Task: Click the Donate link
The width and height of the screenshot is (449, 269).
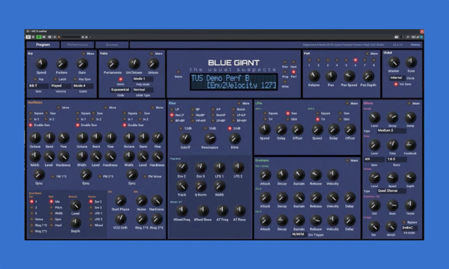Action: (415, 45)
